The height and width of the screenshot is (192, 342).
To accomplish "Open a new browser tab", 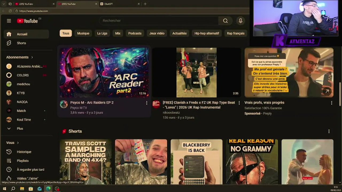I will [145, 4].
